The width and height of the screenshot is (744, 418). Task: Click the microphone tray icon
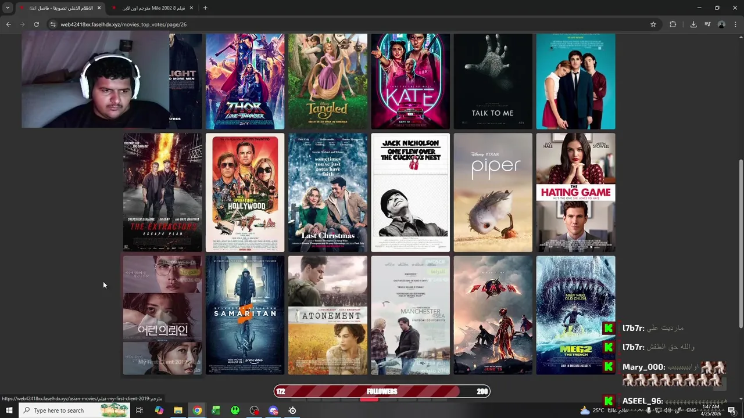pyautogui.click(x=649, y=410)
